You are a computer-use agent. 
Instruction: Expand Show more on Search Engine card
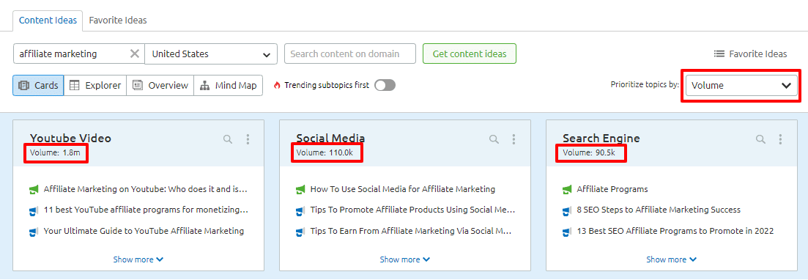pos(672,259)
